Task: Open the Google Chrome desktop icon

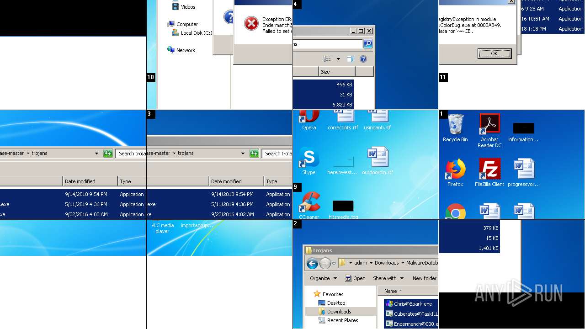Action: 455,211
